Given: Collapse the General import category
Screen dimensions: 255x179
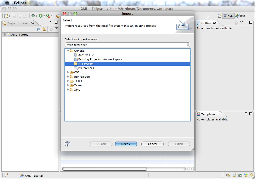Looking at the screenshot, I should tap(68, 51).
